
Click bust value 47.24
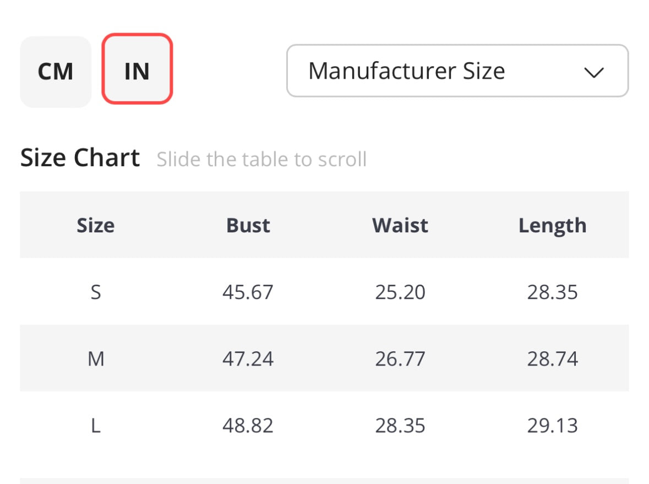(248, 359)
